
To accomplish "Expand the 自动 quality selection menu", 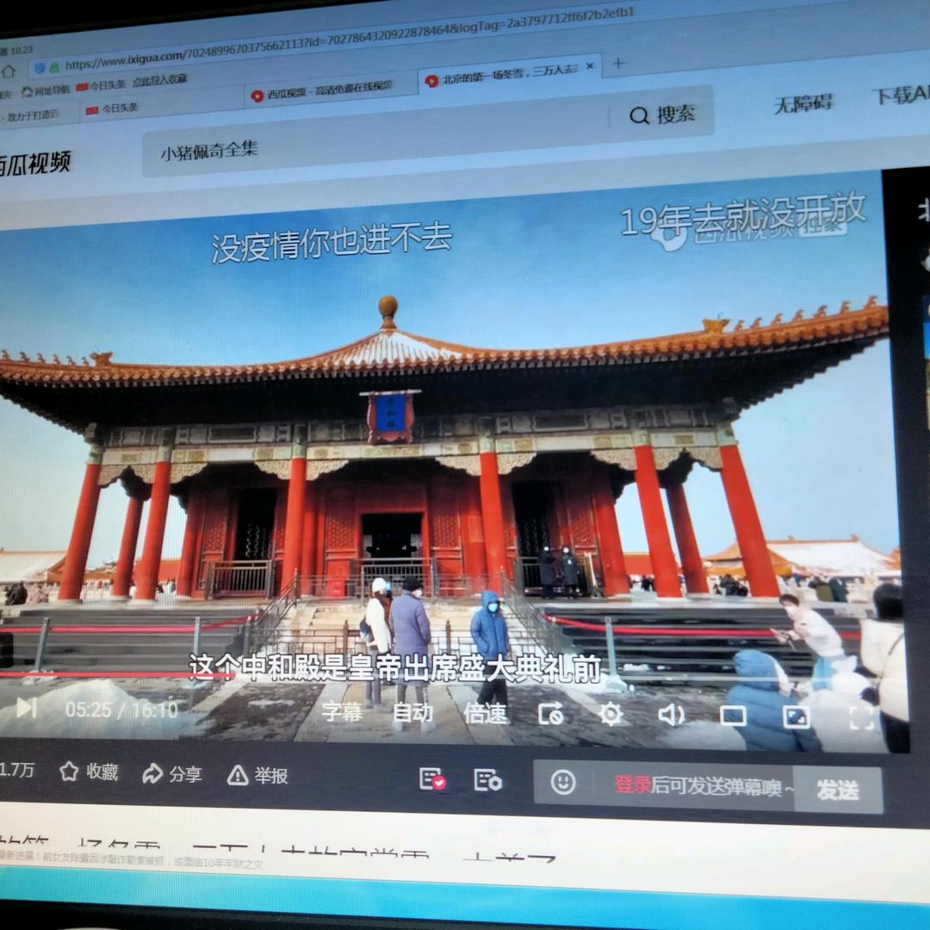I will click(x=413, y=713).
